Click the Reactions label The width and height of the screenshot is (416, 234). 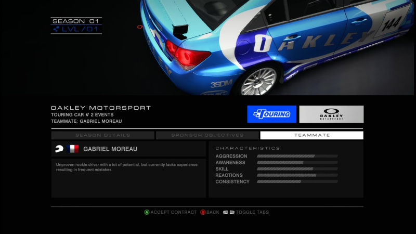pos(229,175)
